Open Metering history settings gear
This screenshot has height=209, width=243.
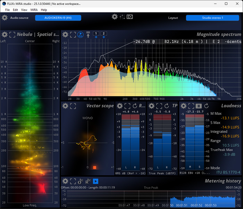(x=65, y=181)
